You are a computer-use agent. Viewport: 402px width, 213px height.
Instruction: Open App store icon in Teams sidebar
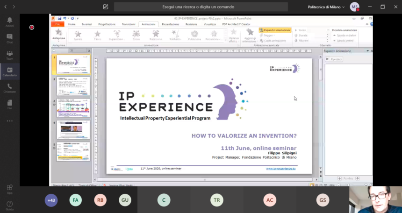(10, 189)
